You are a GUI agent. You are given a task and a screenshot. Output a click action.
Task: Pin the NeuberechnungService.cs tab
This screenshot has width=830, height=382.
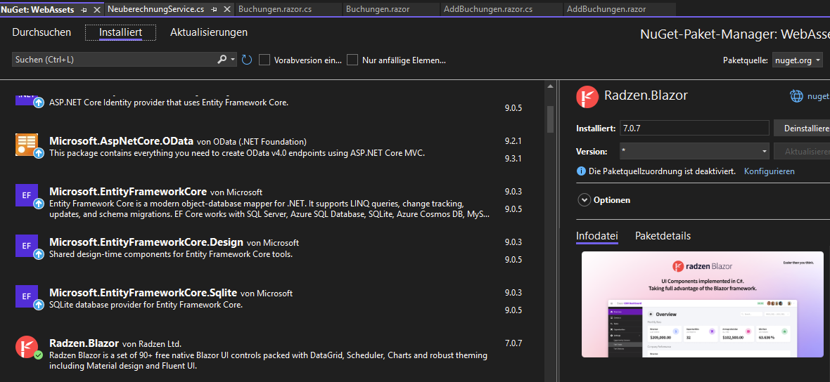[214, 10]
